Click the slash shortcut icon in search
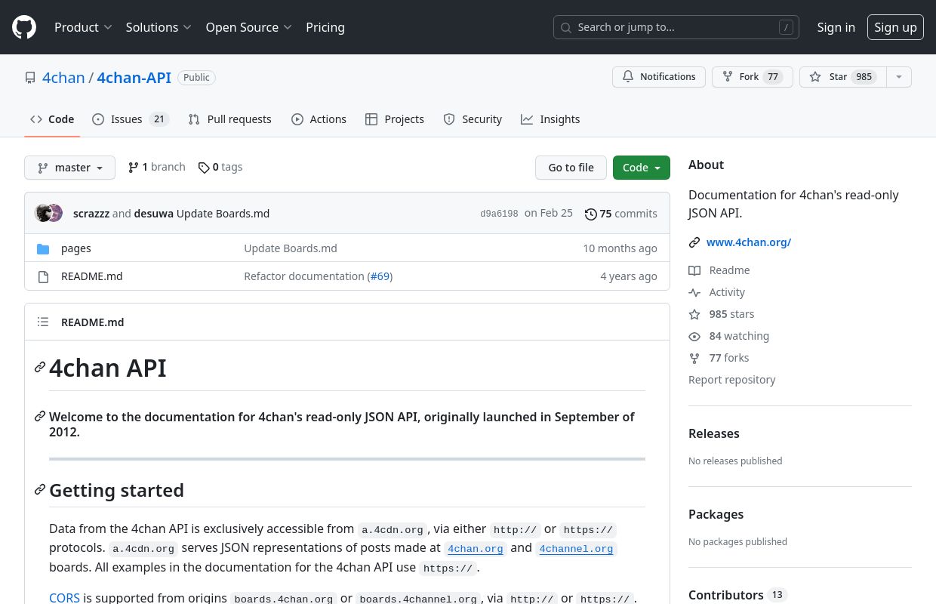936x604 pixels. [786, 27]
